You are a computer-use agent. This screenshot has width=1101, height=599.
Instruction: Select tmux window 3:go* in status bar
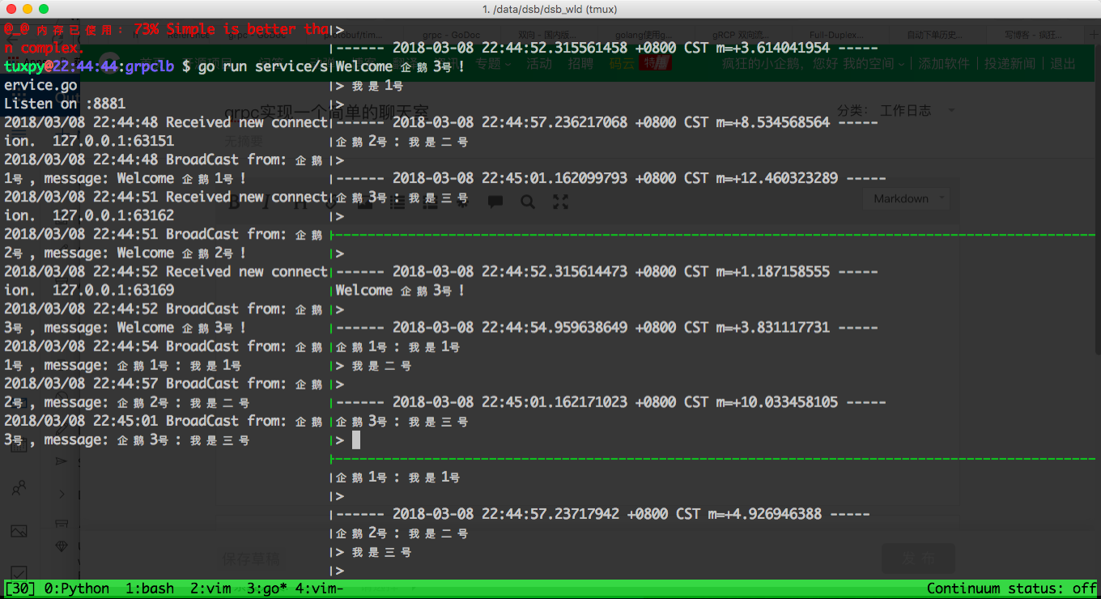[267, 588]
